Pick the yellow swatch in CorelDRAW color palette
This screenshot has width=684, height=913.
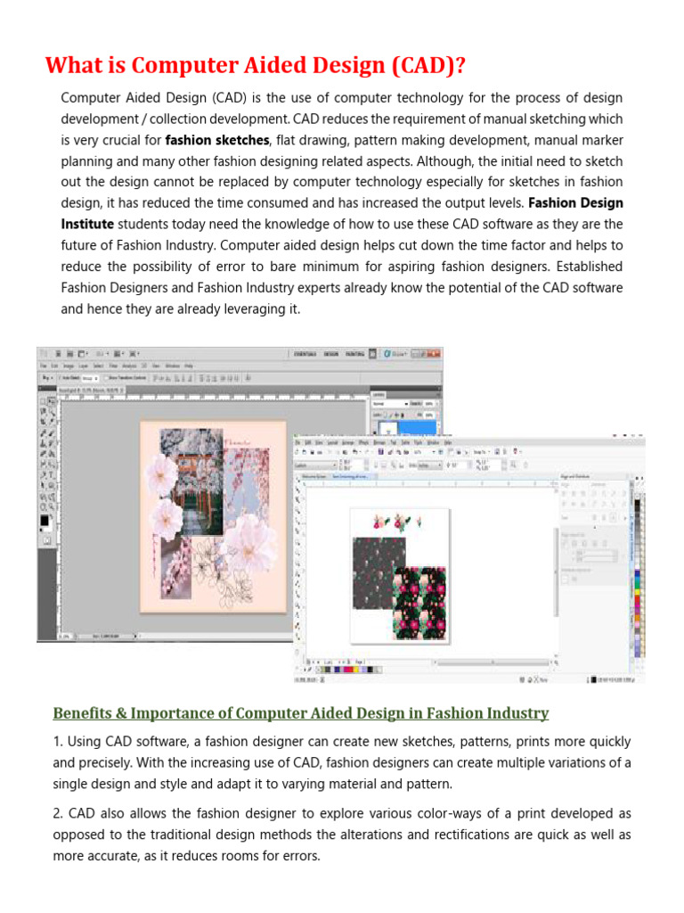point(638,592)
